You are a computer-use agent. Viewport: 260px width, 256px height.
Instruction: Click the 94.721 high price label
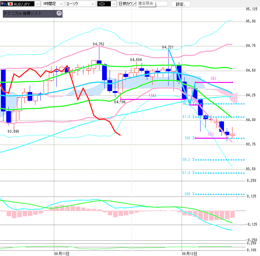point(168,47)
